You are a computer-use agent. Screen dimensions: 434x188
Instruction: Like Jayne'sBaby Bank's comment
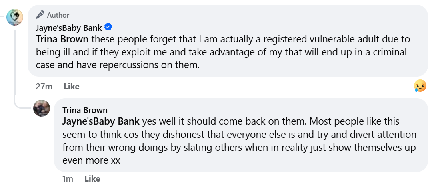[x=72, y=87]
